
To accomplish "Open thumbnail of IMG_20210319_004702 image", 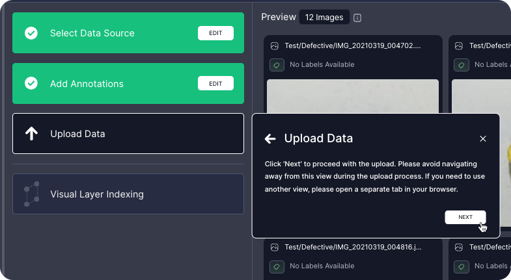I will [353, 96].
